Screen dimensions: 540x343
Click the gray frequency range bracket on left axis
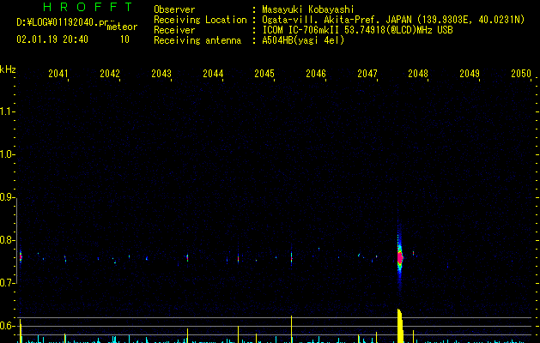pyautogui.click(x=16, y=240)
